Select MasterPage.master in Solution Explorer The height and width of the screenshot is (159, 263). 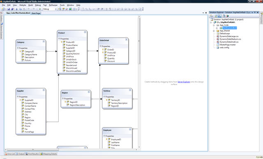click(227, 45)
